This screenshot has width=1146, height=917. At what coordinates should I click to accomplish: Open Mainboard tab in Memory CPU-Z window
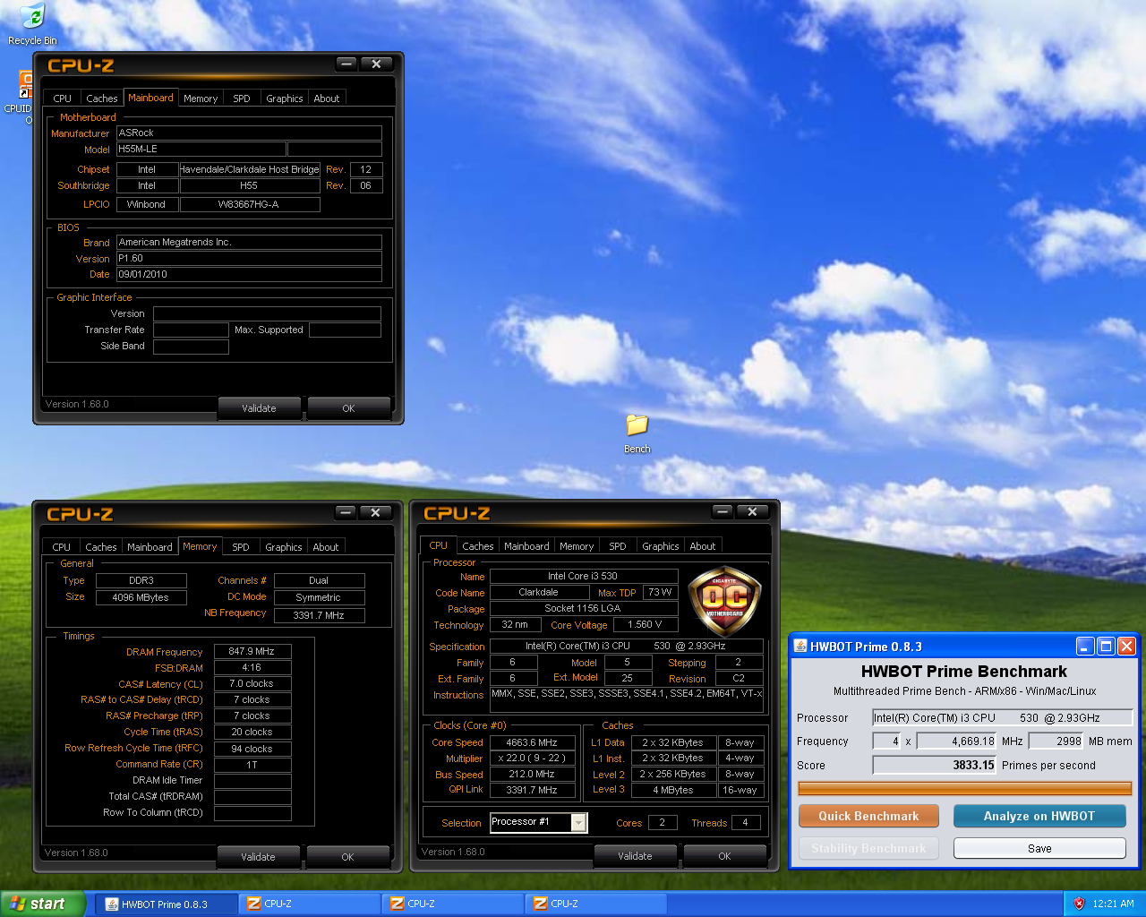click(150, 547)
